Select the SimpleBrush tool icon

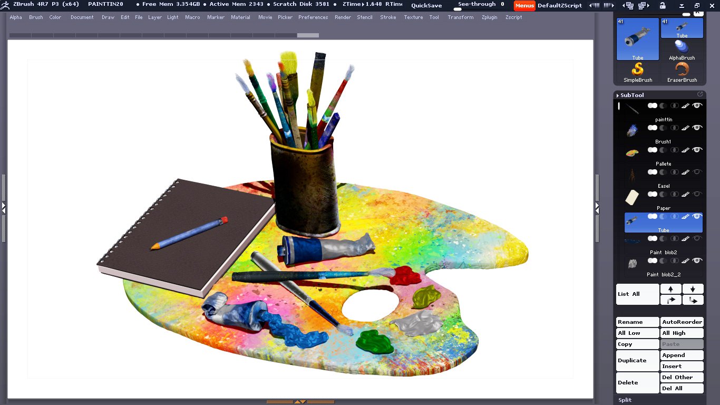638,72
